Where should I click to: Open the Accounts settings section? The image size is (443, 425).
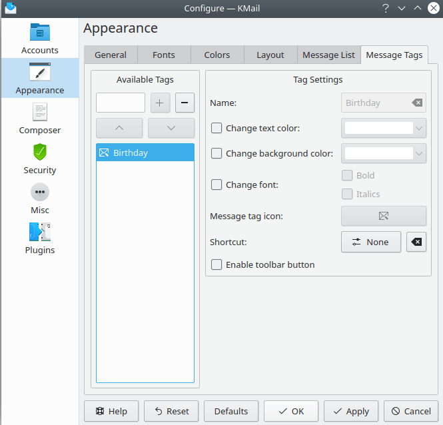coord(40,39)
